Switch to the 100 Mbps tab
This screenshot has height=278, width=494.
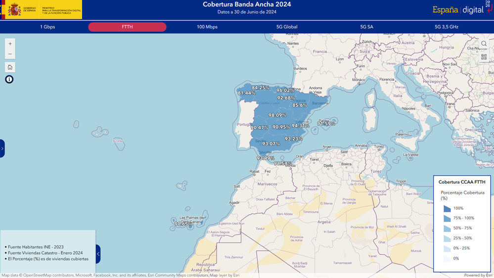click(207, 27)
